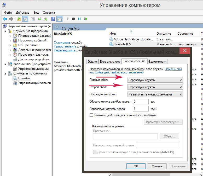Viewport: 203px width, 176px height.
Task: Open the 'Первый сбой' dropdown
Action: pos(155,80)
